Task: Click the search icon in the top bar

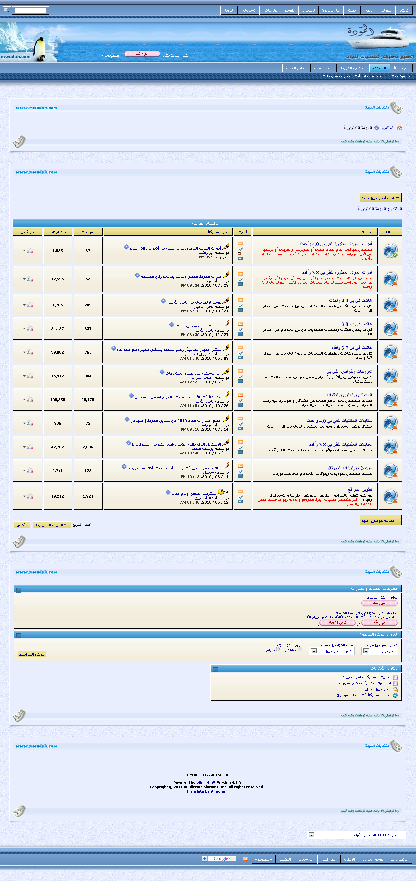Action: coord(6,10)
